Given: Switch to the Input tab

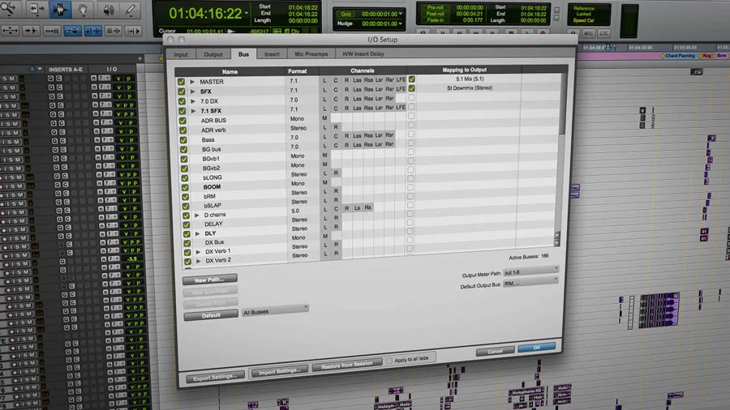Looking at the screenshot, I should (x=181, y=54).
